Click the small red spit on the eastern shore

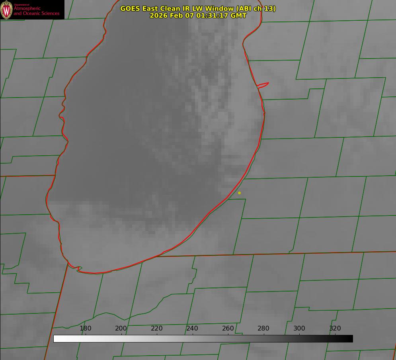(x=263, y=84)
